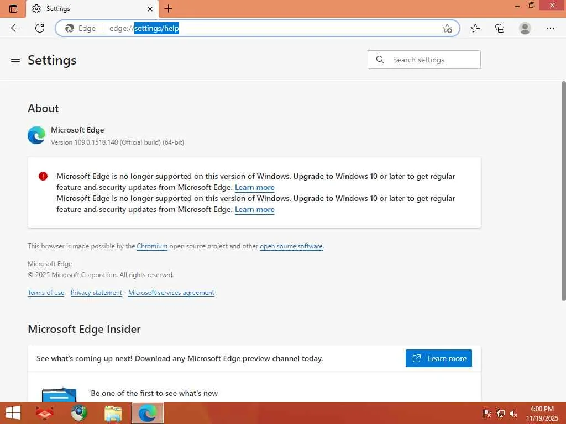The image size is (566, 424).
Task: Open the Microsoft services agreement link
Action: (x=171, y=293)
